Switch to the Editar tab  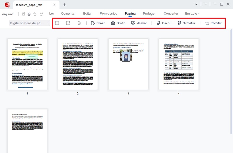[x=87, y=14]
